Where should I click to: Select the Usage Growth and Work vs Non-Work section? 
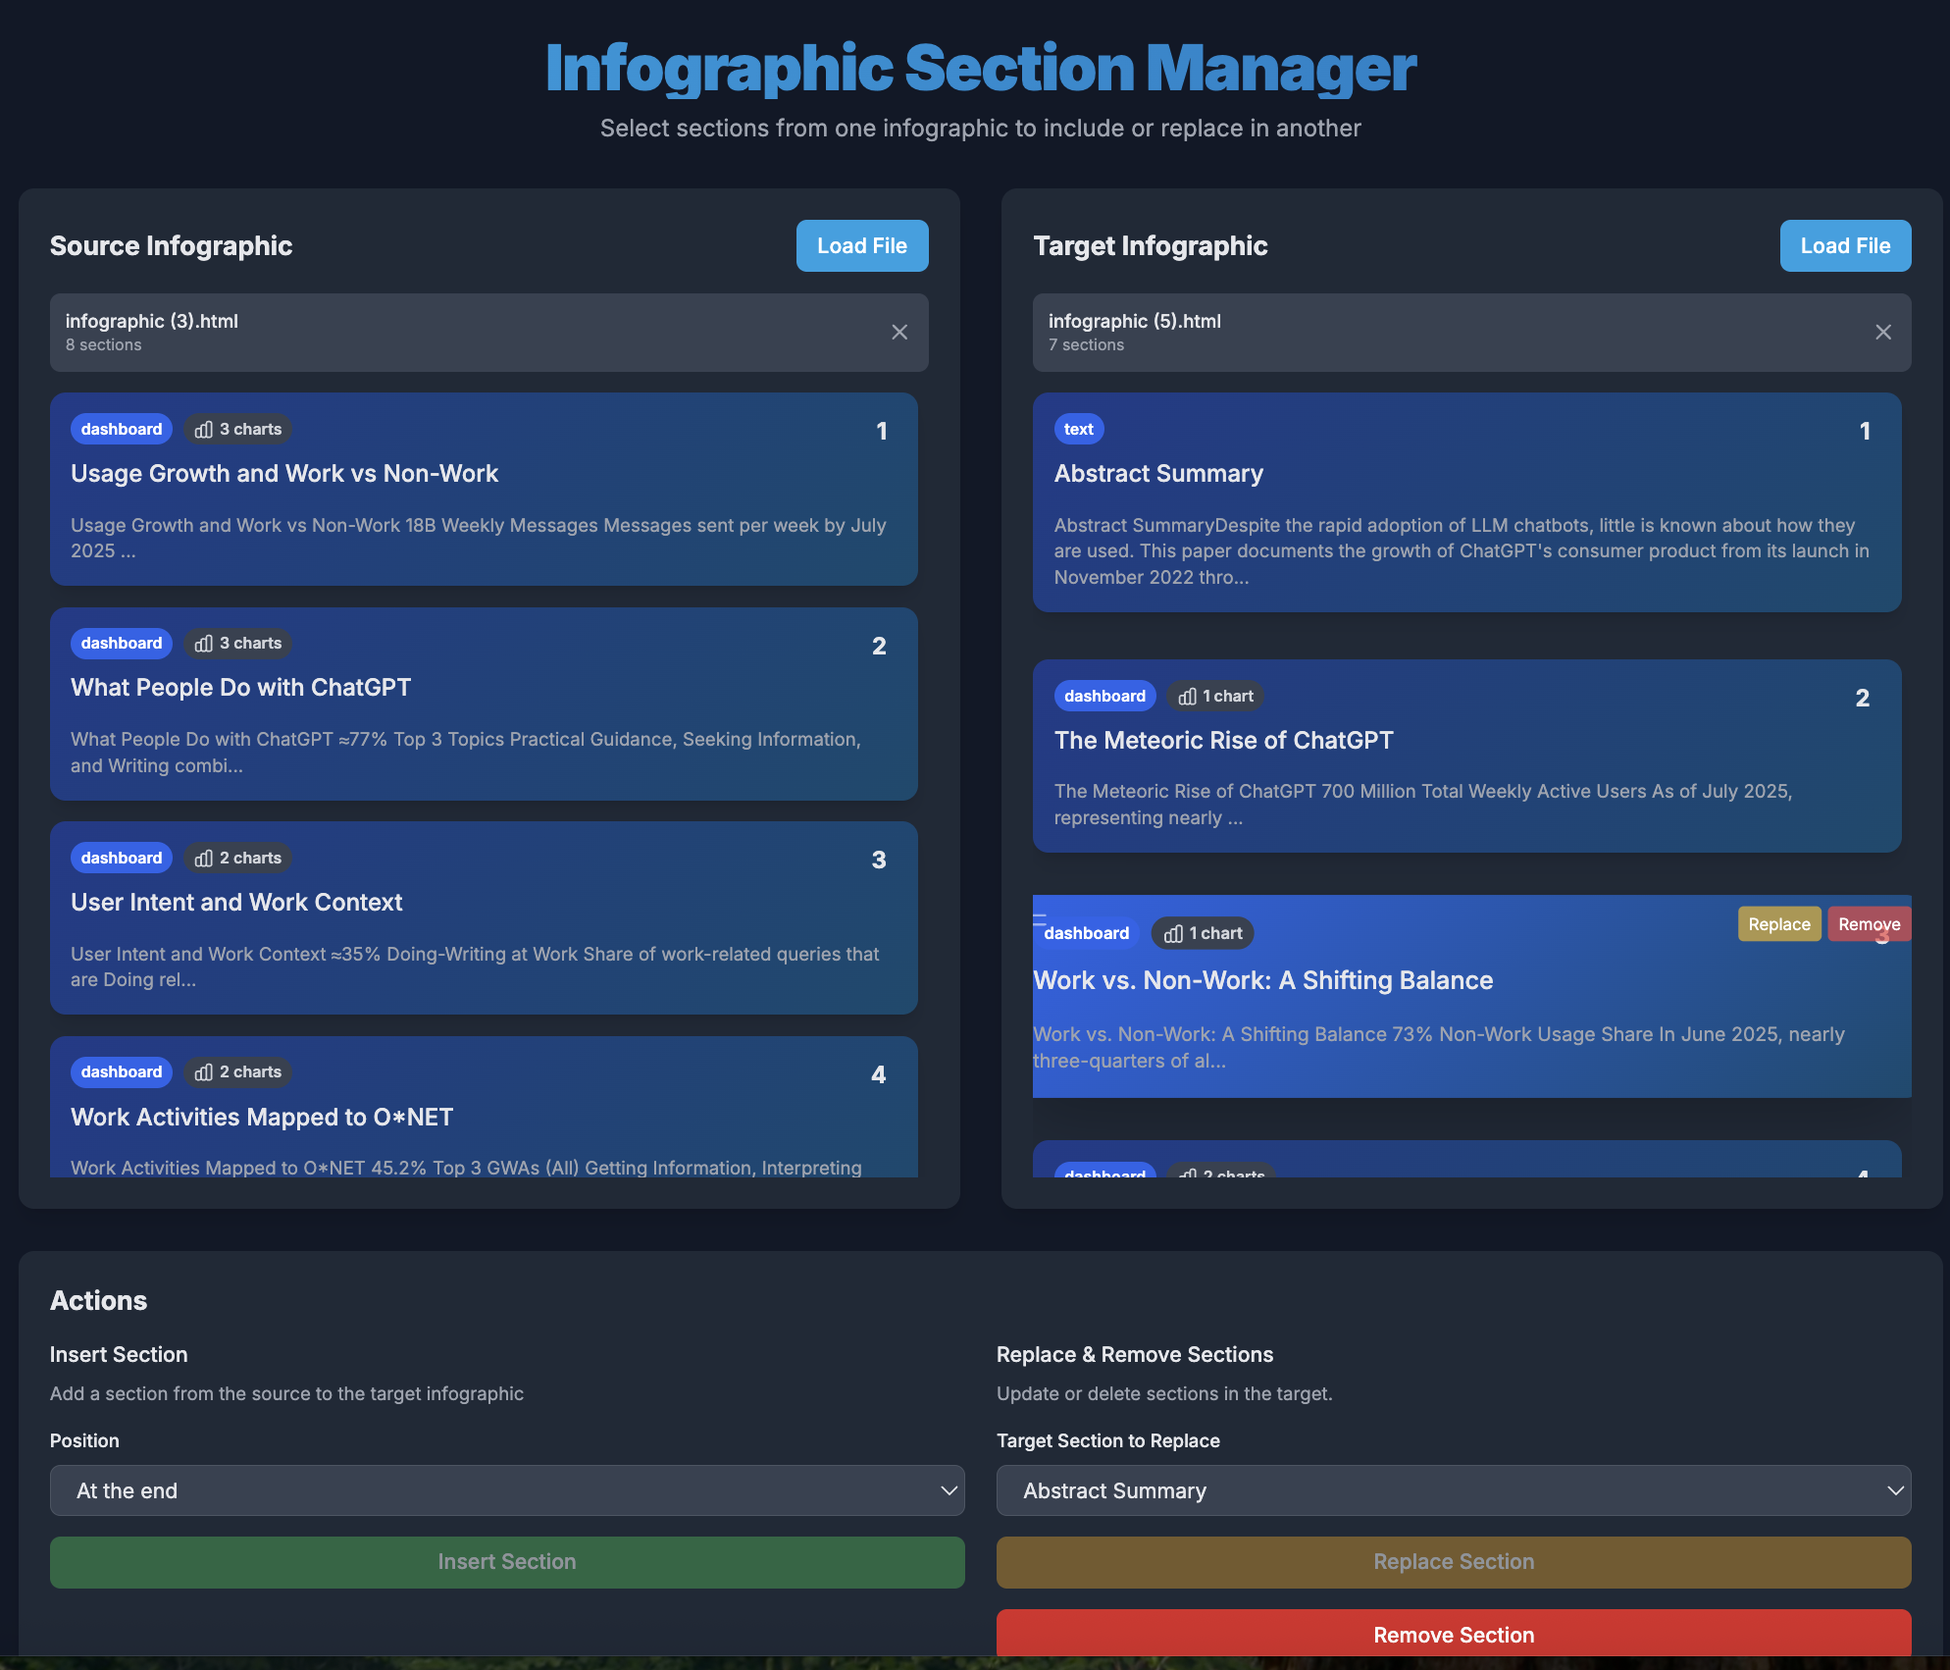[484, 490]
